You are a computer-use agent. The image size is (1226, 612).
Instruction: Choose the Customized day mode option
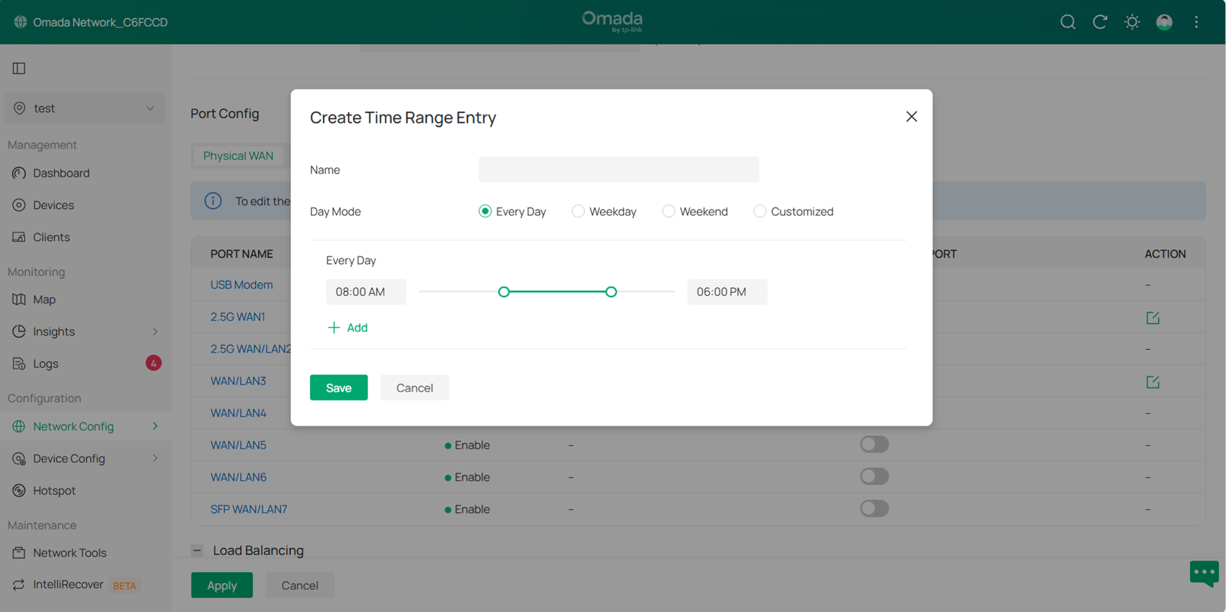pyautogui.click(x=759, y=211)
